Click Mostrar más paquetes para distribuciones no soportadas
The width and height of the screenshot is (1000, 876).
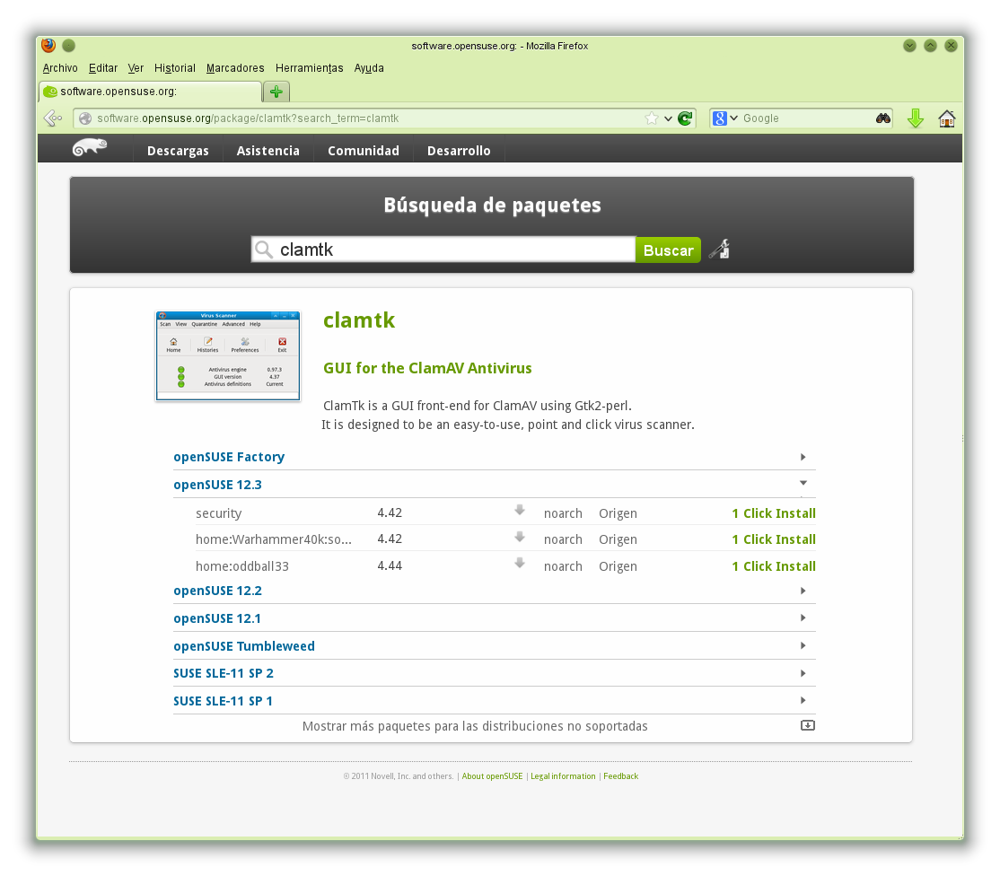[475, 726]
